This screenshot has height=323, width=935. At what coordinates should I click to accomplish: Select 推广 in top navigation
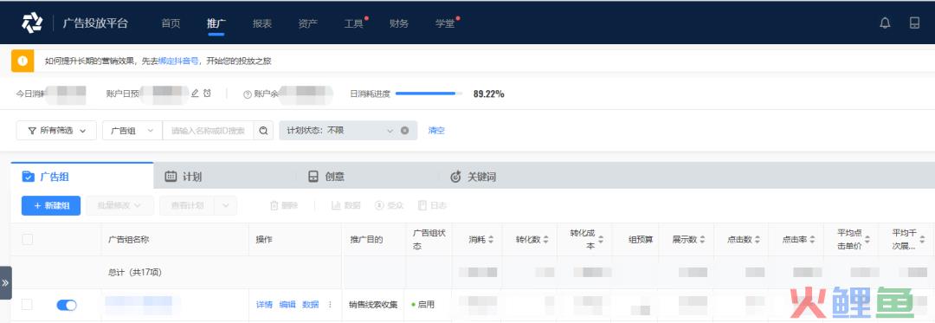[216, 23]
